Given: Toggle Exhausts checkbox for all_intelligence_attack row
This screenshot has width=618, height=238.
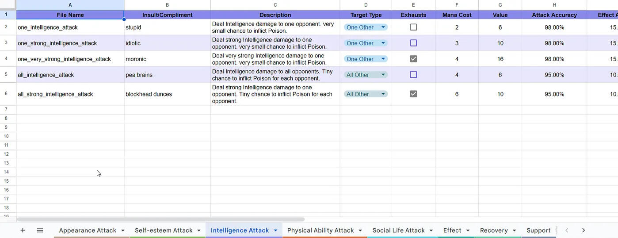Looking at the screenshot, I should [x=413, y=75].
